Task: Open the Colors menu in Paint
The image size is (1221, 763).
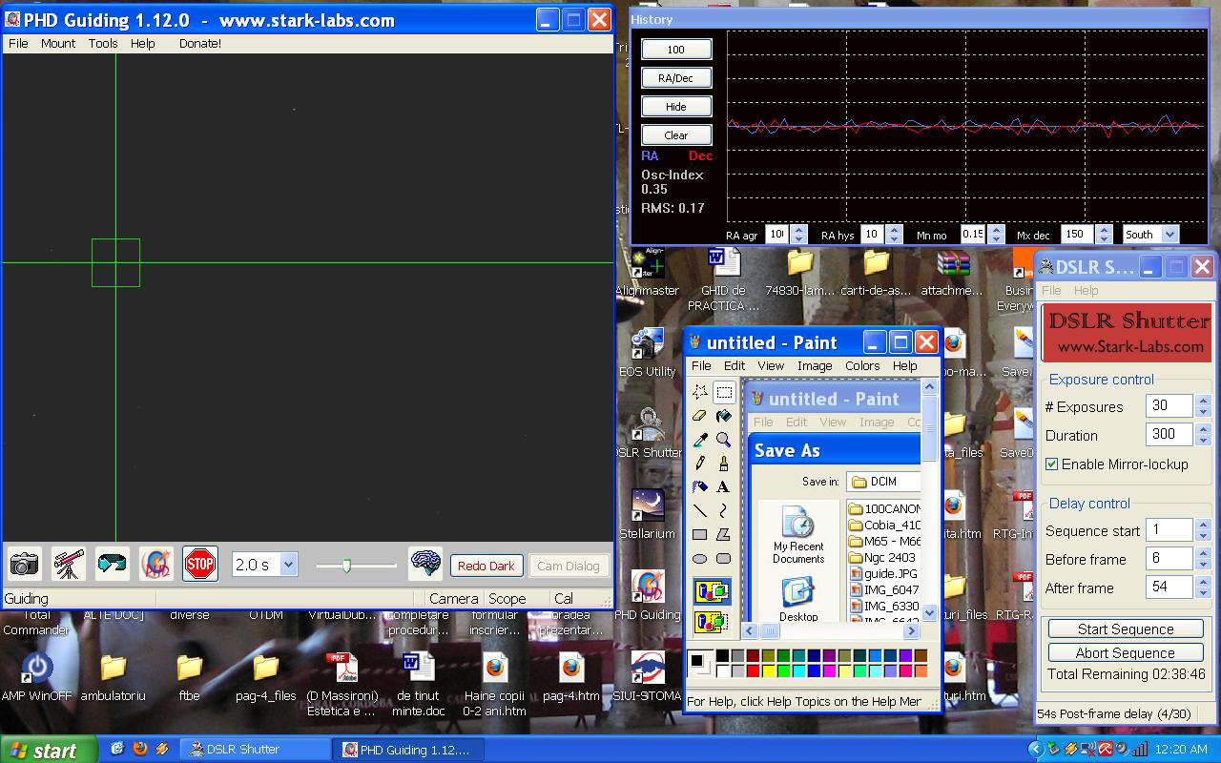Action: (862, 365)
